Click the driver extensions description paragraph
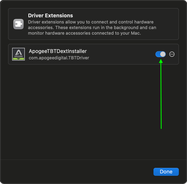The height and width of the screenshot is (184, 187). click(92, 28)
